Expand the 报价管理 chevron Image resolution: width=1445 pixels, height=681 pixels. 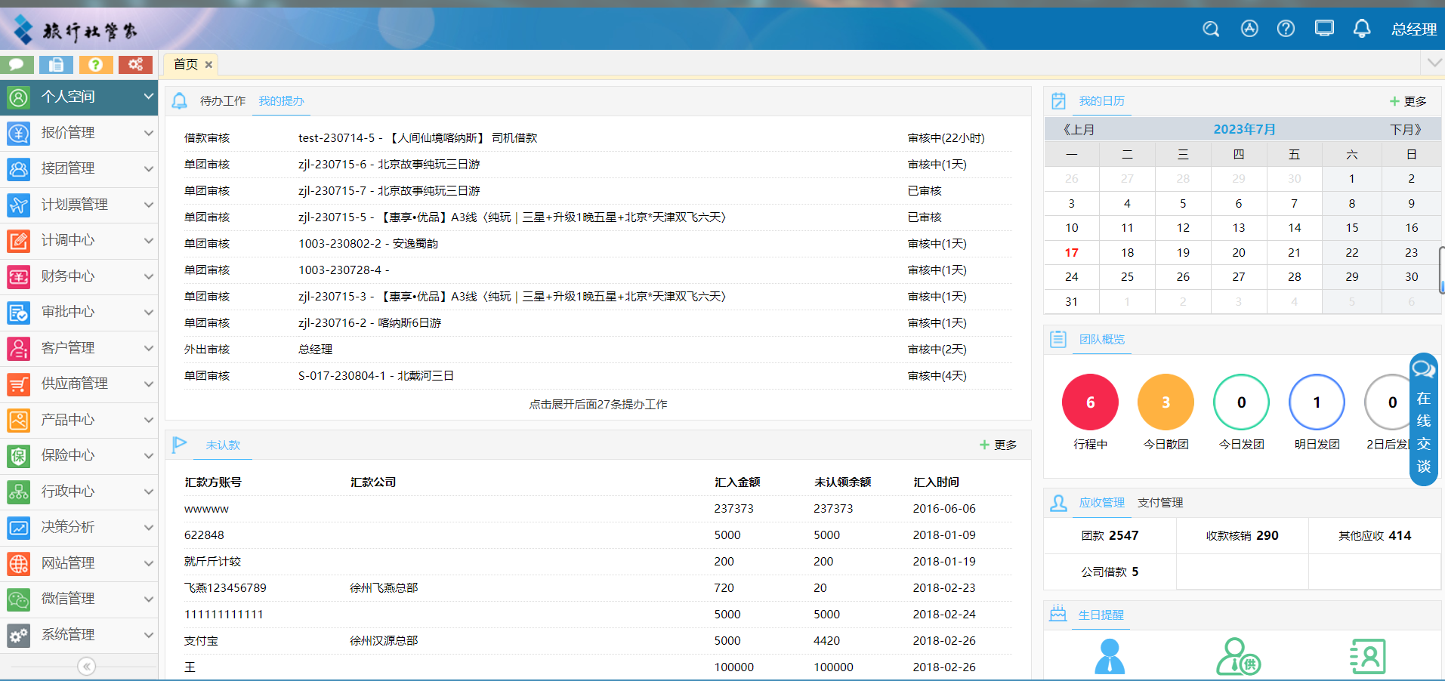tap(149, 133)
